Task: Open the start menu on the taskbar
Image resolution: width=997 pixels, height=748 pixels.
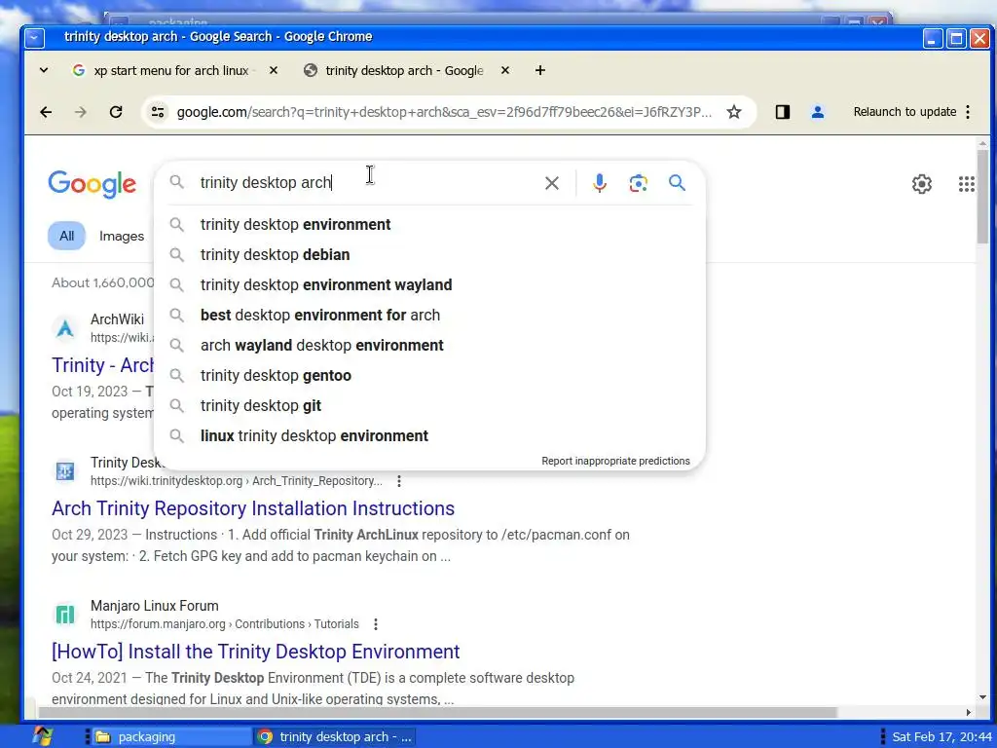Action: 42,736
